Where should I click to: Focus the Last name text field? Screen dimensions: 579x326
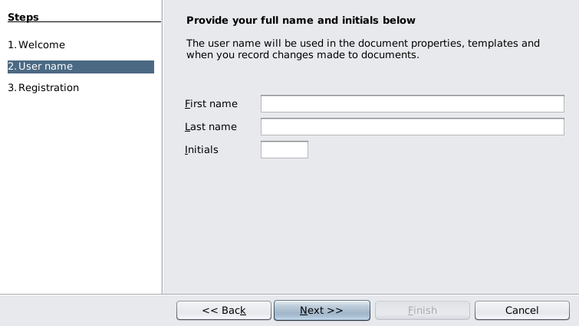pyautogui.click(x=412, y=127)
